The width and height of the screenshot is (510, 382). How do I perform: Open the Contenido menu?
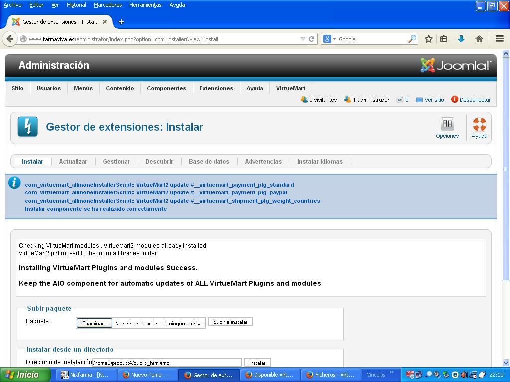[x=120, y=88]
